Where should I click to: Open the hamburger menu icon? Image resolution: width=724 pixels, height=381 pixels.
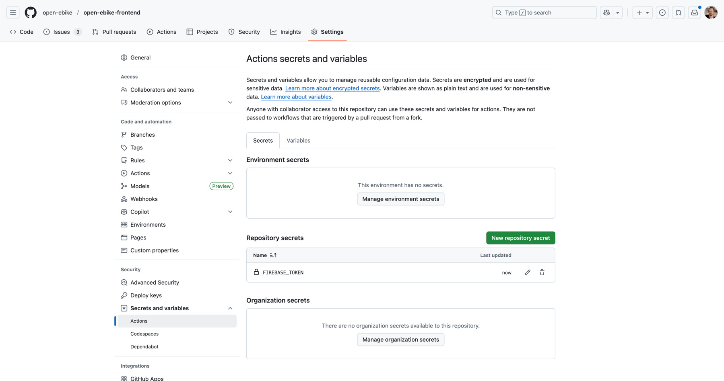click(x=13, y=12)
